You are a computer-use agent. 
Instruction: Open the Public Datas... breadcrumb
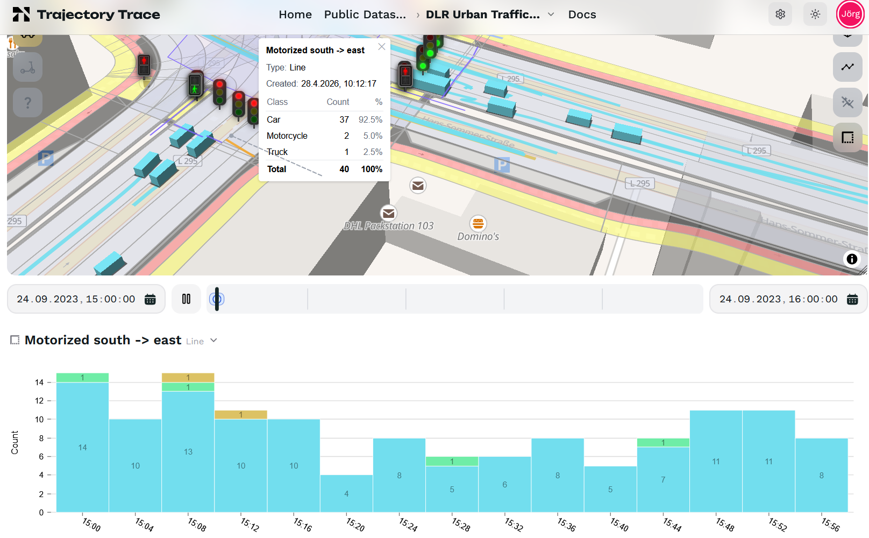click(x=365, y=15)
